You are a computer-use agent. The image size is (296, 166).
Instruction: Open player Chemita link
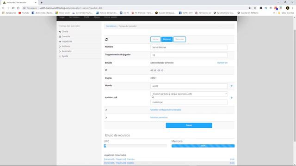tap(119, 159)
